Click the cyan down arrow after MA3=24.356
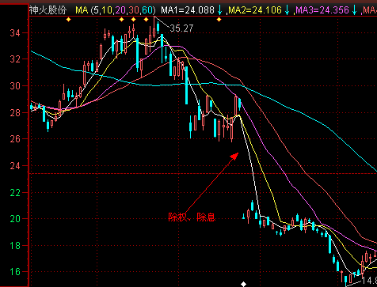Image resolution: width=377 pixels, height=287 pixels. [355, 10]
